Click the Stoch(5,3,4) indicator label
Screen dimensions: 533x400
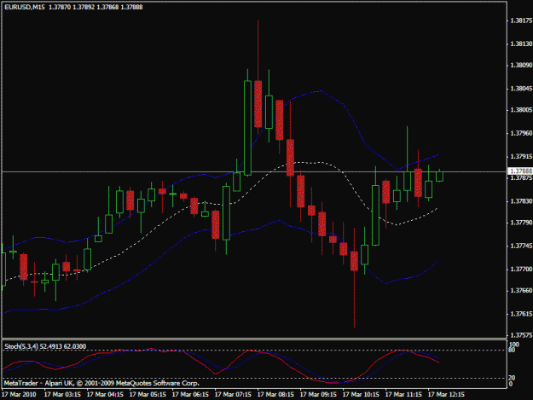(22, 346)
